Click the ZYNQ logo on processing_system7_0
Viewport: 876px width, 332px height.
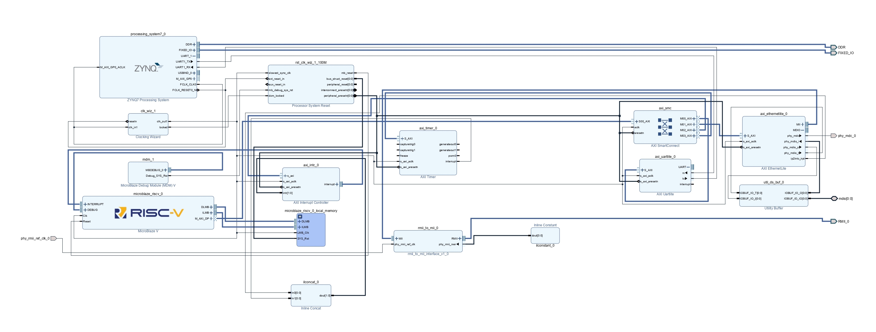click(x=148, y=68)
